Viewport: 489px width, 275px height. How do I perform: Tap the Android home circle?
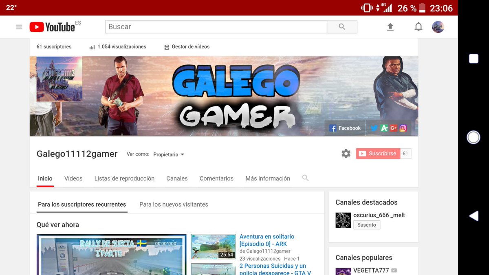[474, 137]
